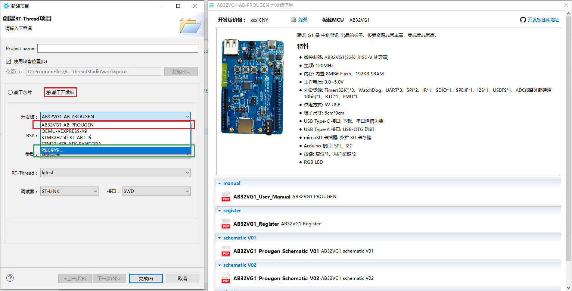Click the 取消 button
The height and width of the screenshot is (291, 572).
tap(183, 279)
